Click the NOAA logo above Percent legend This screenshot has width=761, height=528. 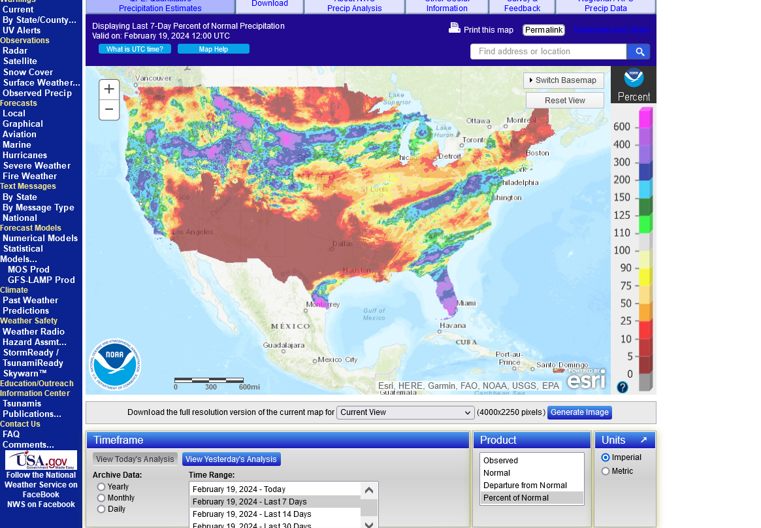coord(634,78)
